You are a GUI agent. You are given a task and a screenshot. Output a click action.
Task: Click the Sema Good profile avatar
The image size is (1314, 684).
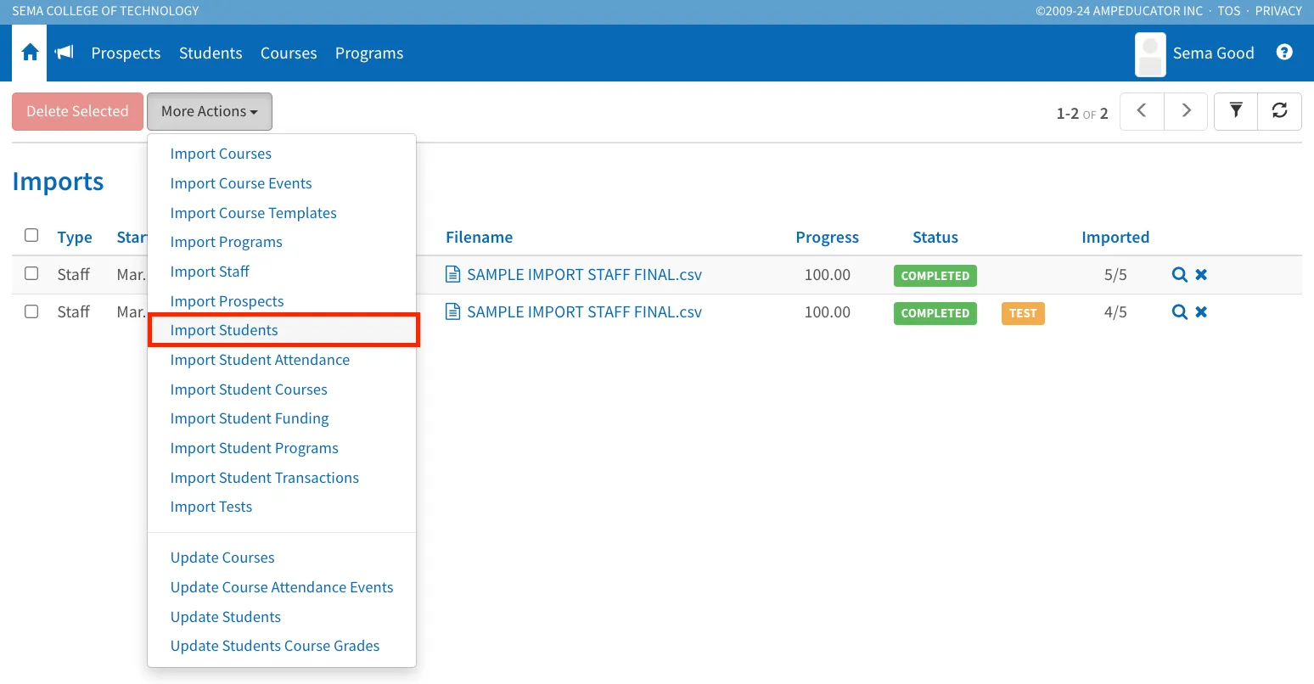(x=1150, y=54)
